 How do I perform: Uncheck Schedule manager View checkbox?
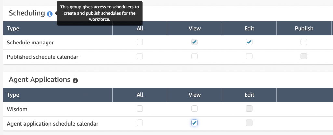[x=194, y=42]
